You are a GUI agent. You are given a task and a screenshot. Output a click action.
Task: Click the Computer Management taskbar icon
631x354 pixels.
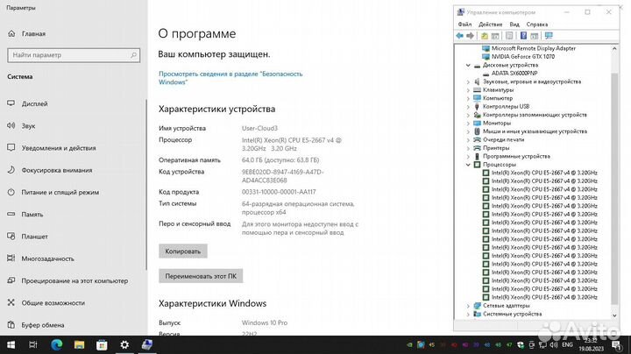click(x=147, y=344)
